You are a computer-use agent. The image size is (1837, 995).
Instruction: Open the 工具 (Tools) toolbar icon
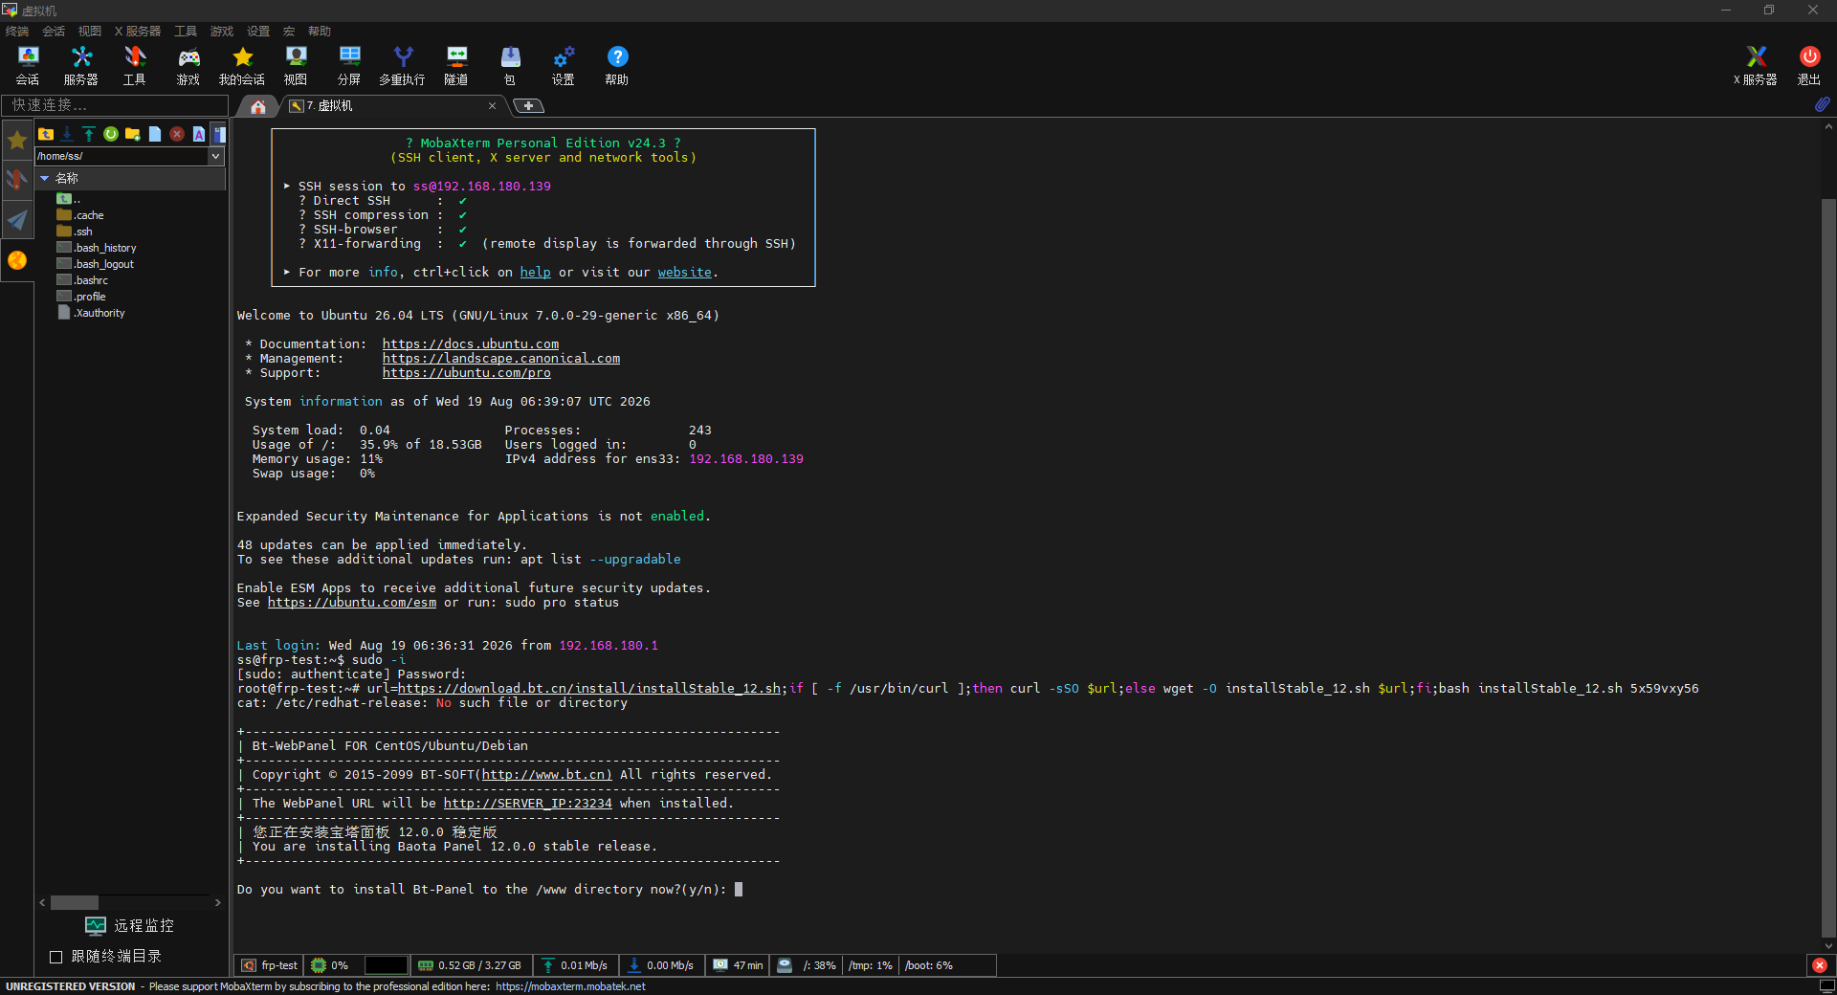(135, 66)
